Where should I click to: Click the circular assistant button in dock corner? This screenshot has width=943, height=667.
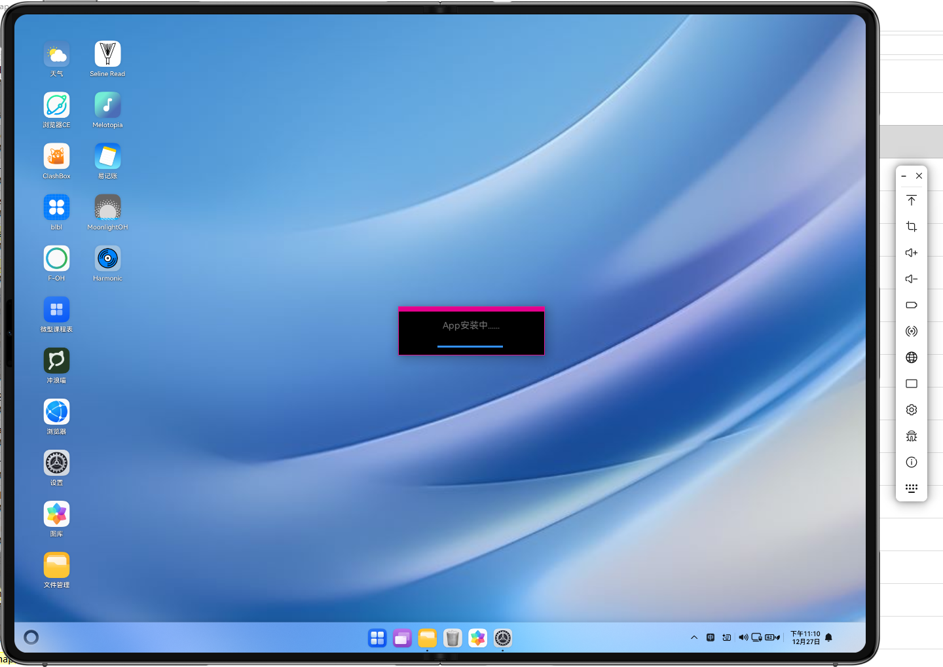click(31, 637)
